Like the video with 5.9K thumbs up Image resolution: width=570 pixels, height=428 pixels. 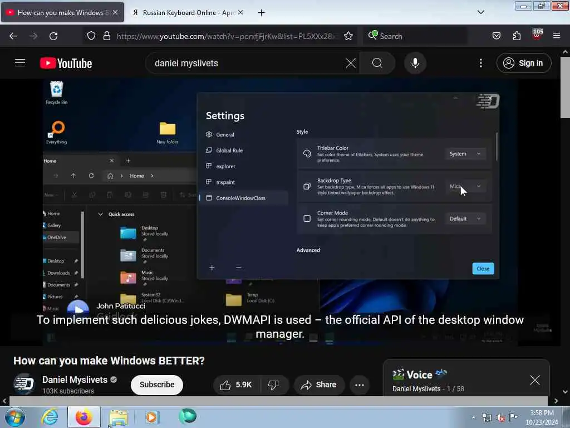236,385
